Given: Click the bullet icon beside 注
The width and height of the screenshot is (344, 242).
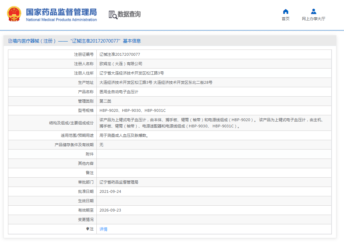Looking at the screenshot, I should tap(88, 229).
